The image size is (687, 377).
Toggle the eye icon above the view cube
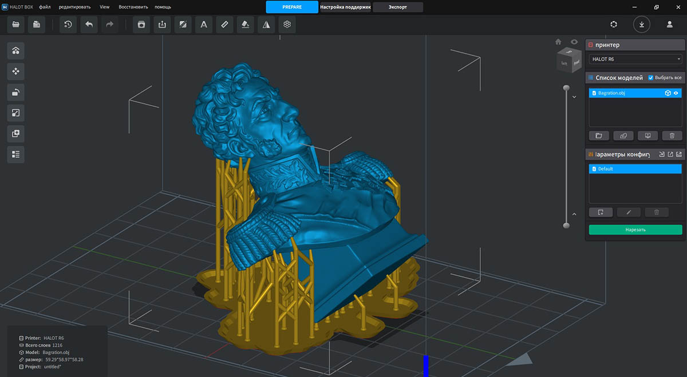[x=574, y=42]
